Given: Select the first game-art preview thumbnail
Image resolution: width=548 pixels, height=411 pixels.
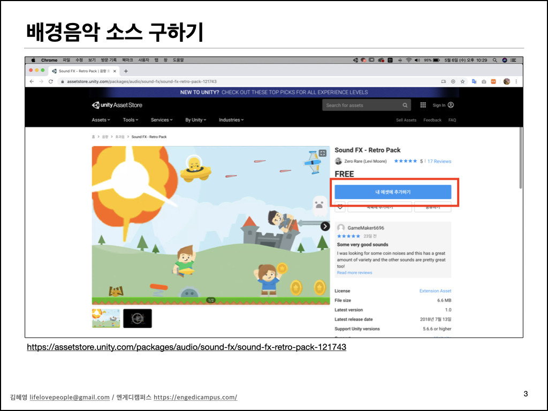Looking at the screenshot, I should [x=106, y=318].
